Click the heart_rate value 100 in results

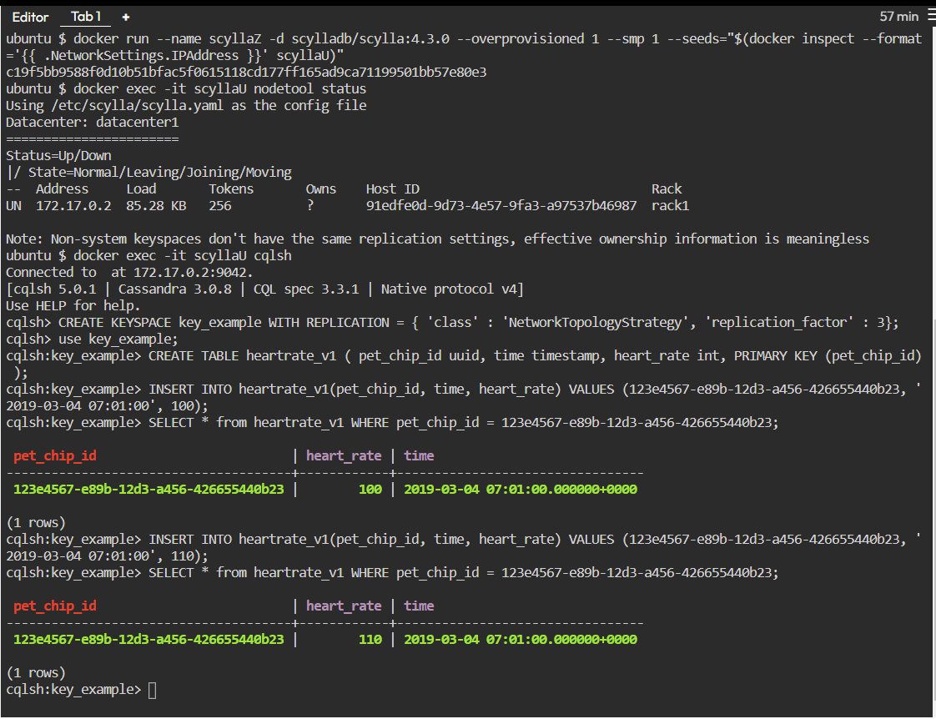coord(370,489)
